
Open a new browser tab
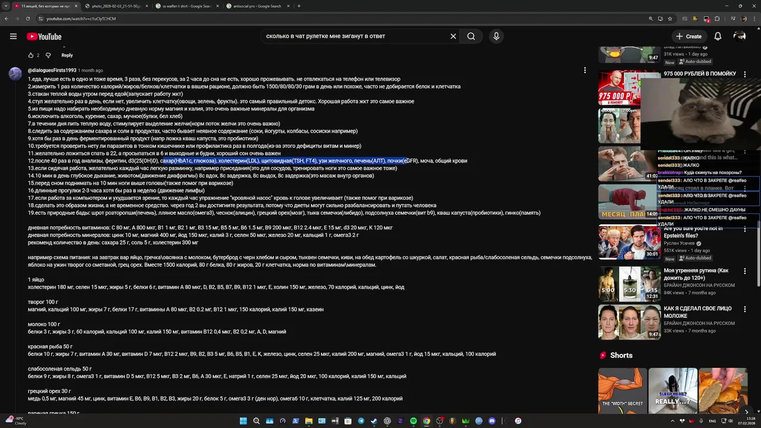coord(298,6)
